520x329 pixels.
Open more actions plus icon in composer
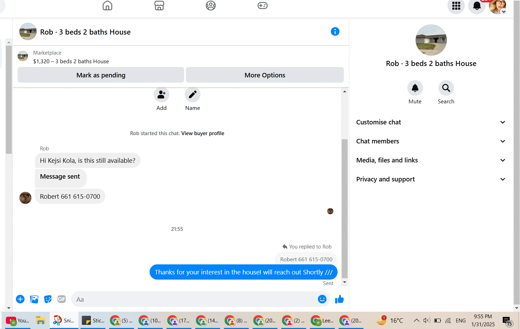coord(20,299)
